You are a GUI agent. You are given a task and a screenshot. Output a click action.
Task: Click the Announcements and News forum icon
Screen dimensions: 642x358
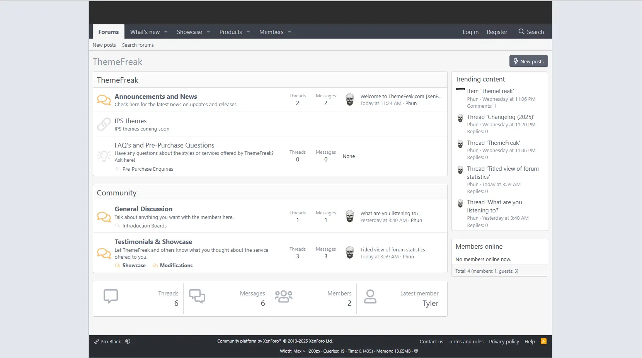[x=104, y=100]
